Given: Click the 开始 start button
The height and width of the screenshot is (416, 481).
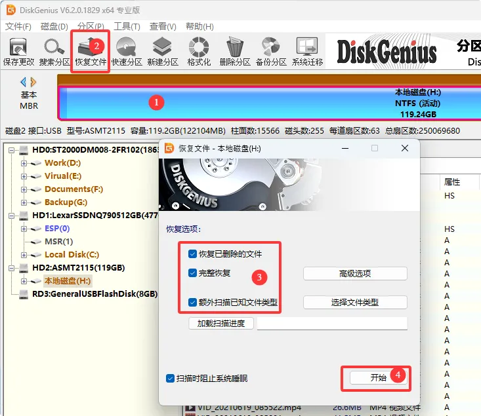Looking at the screenshot, I should click(x=378, y=378).
